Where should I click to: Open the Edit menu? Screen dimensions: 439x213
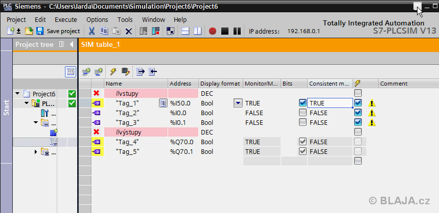[x=40, y=19]
